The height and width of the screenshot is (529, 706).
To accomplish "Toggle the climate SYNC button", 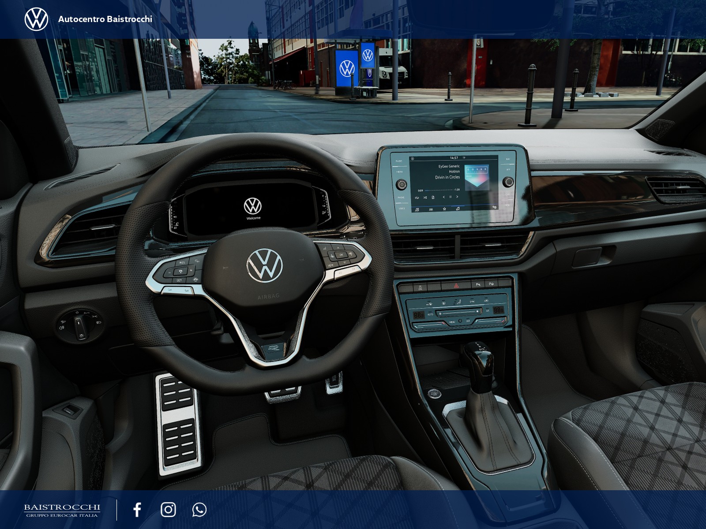I will tap(472, 302).
